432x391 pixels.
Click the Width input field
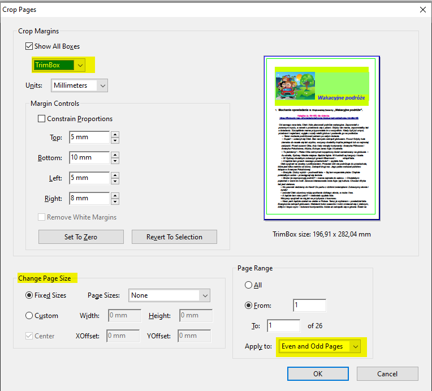pyautogui.click(x=124, y=315)
